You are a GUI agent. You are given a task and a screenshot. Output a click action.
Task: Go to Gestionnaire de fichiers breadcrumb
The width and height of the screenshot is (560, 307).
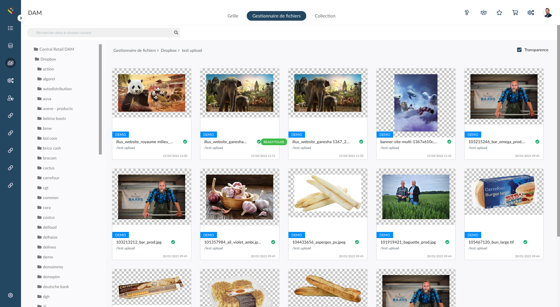pyautogui.click(x=134, y=50)
